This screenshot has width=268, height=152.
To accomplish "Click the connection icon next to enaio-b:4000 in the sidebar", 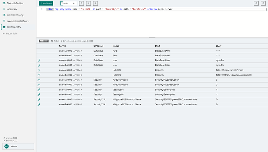I will coord(4,141).
